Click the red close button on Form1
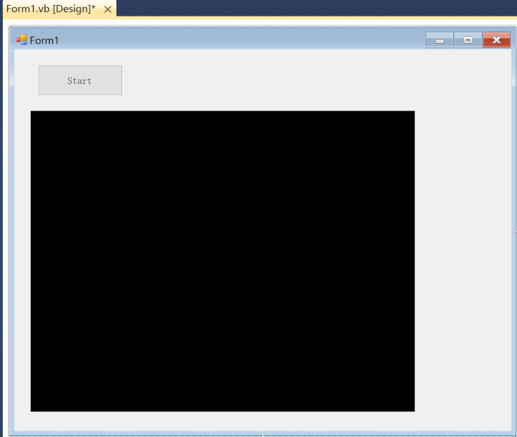Viewport: 517px width, 437px height. 496,40
